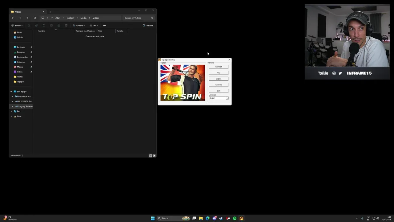Click the Play button in Top Spin Config
This screenshot has width=394, height=222.
(219, 73)
